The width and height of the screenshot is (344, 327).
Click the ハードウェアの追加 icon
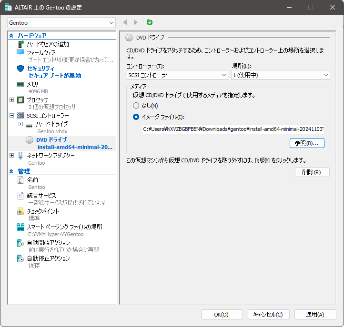click(20, 44)
